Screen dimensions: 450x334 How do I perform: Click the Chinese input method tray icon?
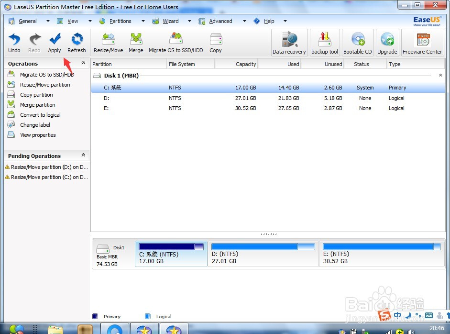(x=397, y=315)
